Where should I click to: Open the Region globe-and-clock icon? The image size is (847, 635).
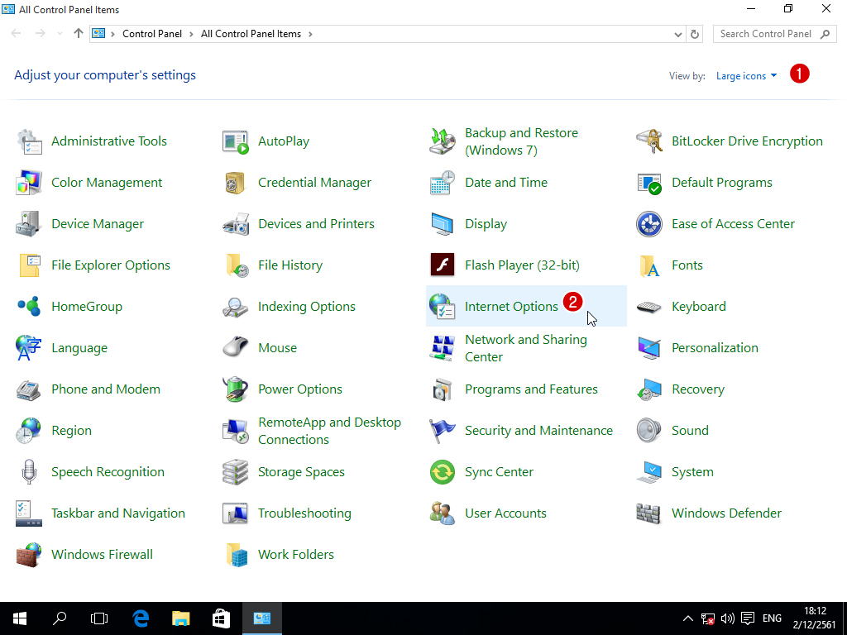pyautogui.click(x=29, y=430)
